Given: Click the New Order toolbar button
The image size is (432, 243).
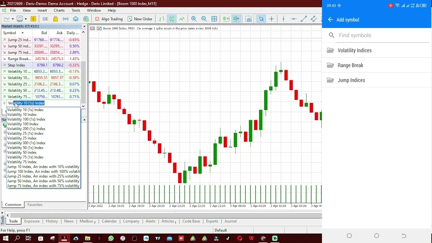Looking at the screenshot, I should pos(140,19).
